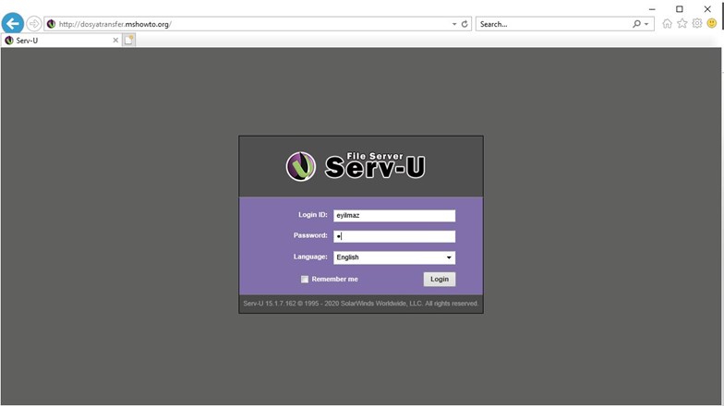Enable the Remember me checkbox
This screenshot has height=406, width=724.
305,280
